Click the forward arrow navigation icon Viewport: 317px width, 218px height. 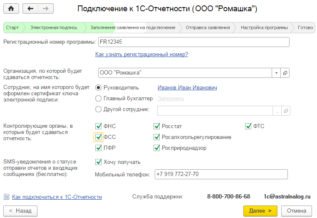(45, 9)
